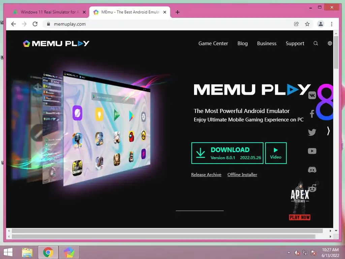
Task: Advance the banner with the next arrow
Action: click(x=328, y=131)
